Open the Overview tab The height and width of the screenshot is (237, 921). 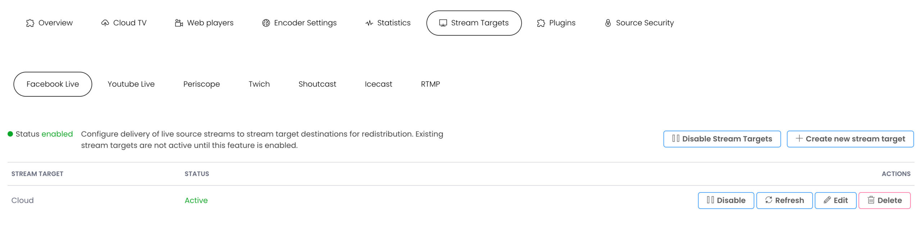tap(49, 23)
